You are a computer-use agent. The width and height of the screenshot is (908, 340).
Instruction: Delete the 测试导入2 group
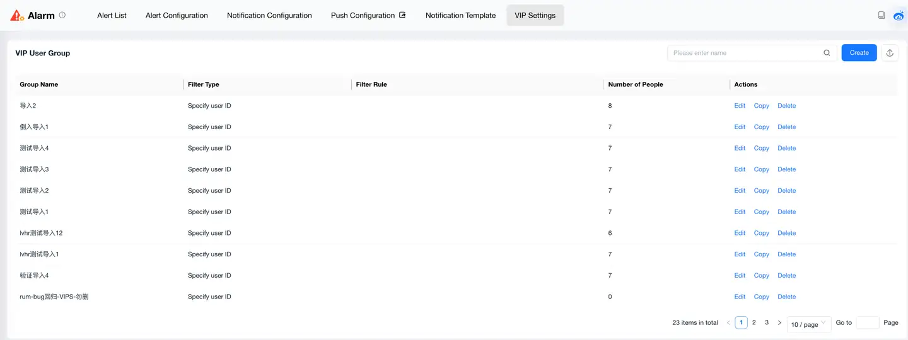(786, 191)
